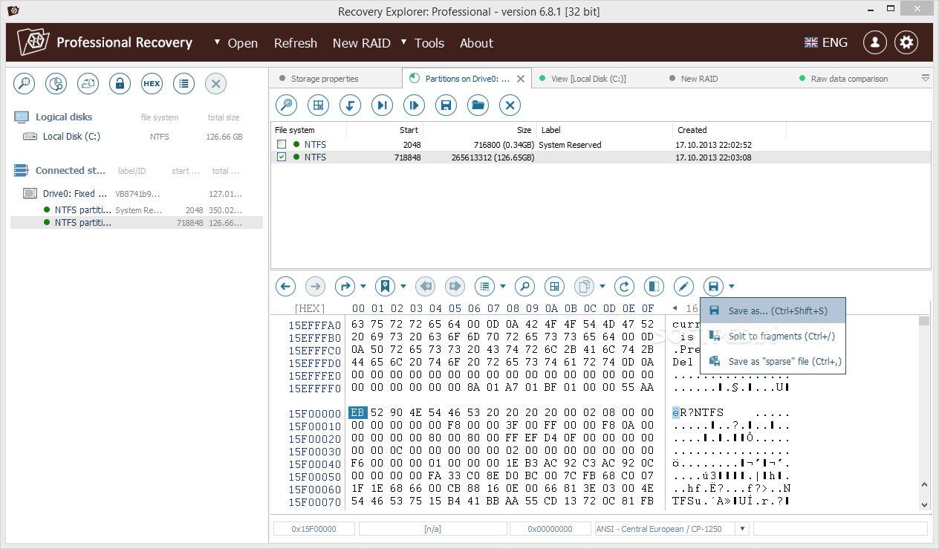Viewport: 939px width, 549px height.
Task: Click the magnifier search icon in hex toolbar
Action: pyautogui.click(x=524, y=286)
